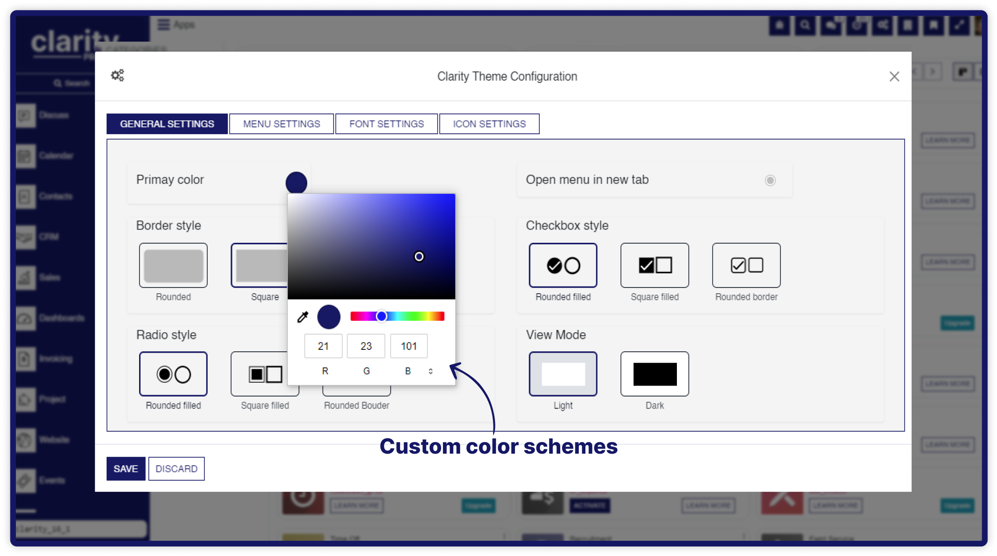This screenshot has width=997, height=556.
Task: Select the Dark view mode
Action: [x=655, y=374]
